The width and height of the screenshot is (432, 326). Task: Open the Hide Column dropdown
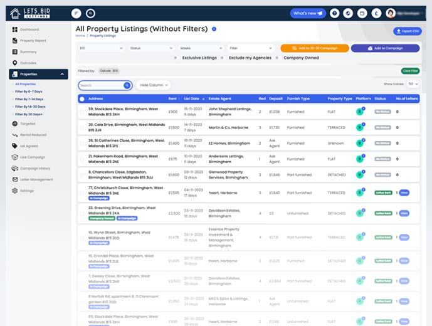154,85
